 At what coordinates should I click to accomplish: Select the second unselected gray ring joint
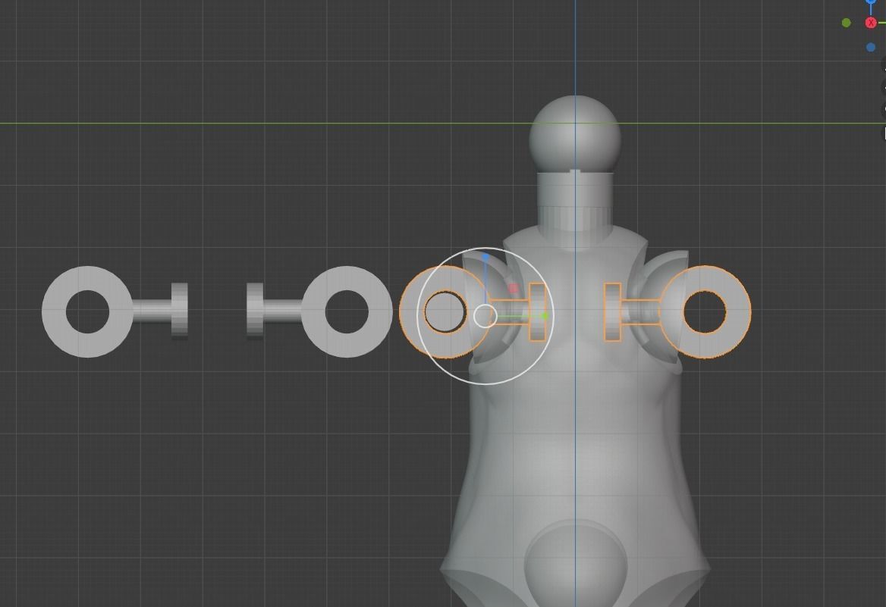click(347, 311)
